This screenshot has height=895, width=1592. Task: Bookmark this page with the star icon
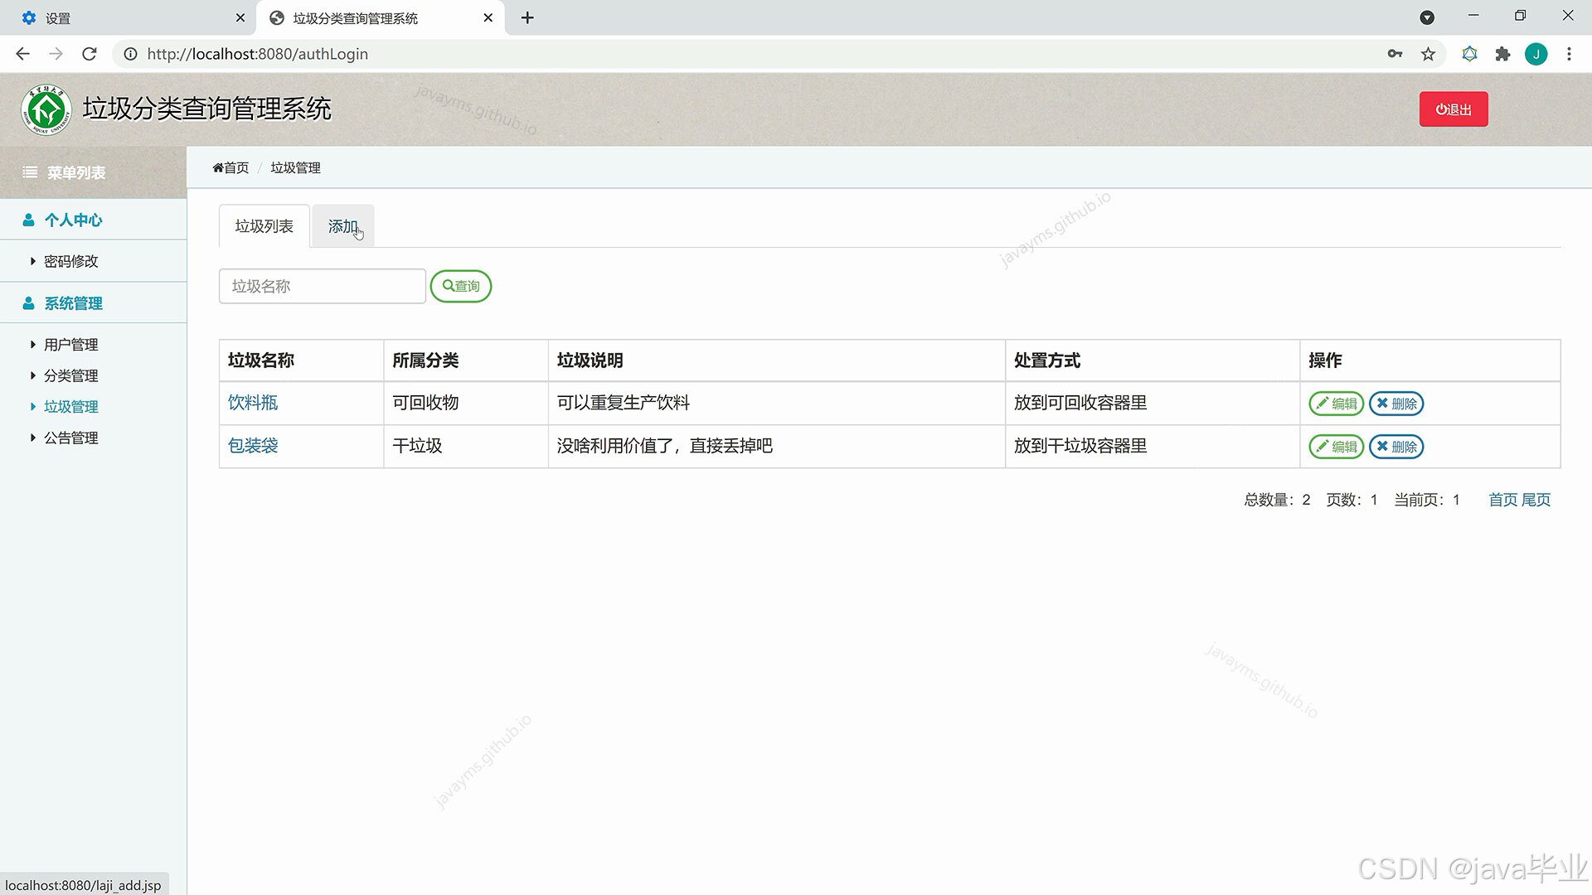point(1428,54)
